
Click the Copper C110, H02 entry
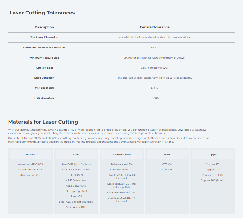pos(212,175)
